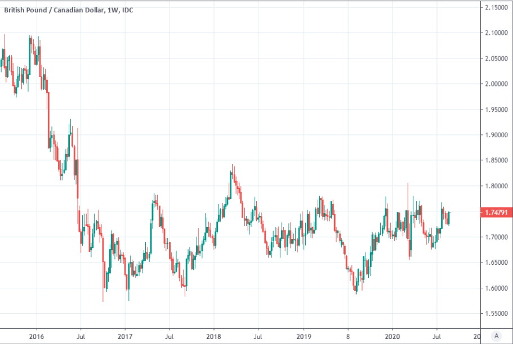The height and width of the screenshot is (344, 513).
Task: Click the 2.15000 price axis label
Action: pos(497,7)
